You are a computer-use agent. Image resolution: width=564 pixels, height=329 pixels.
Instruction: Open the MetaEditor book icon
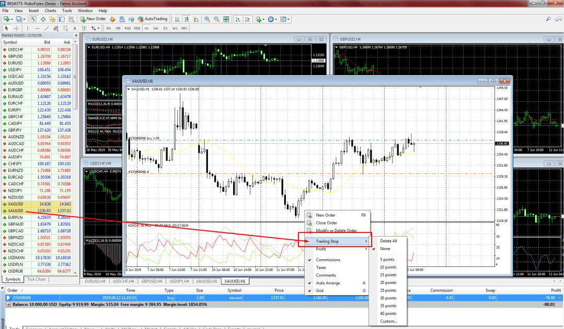coord(112,19)
